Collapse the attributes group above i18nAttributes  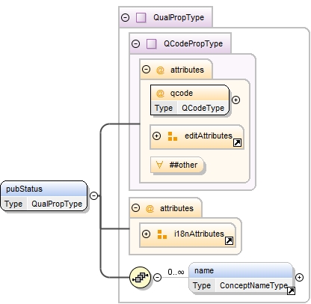[135, 207]
